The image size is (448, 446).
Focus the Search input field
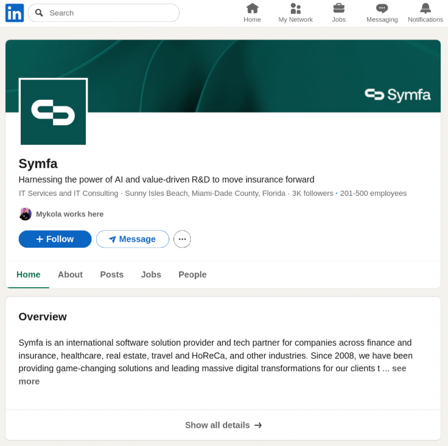point(103,13)
